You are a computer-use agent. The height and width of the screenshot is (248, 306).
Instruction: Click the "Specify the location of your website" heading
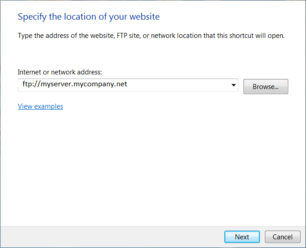coord(88,17)
